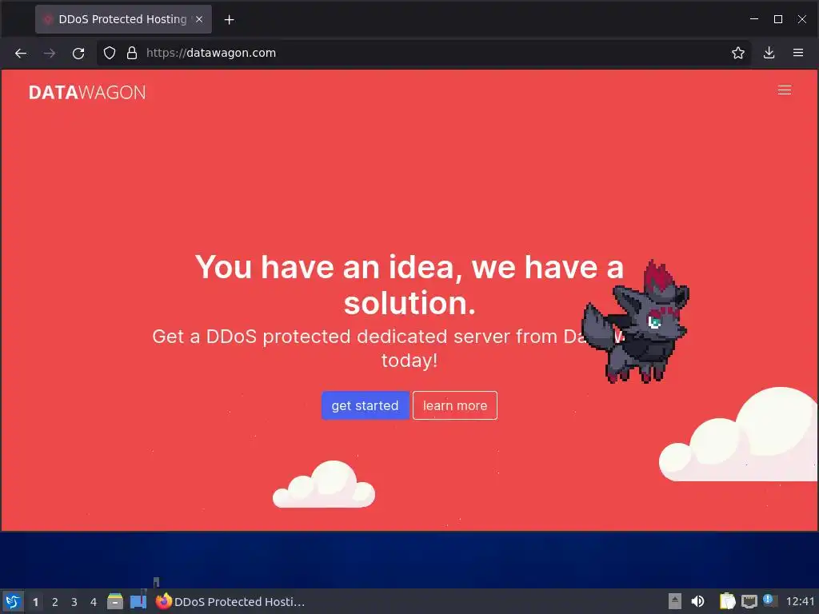The image size is (819, 614).
Task: Focus the Firefox window in the taskbar
Action: click(230, 601)
